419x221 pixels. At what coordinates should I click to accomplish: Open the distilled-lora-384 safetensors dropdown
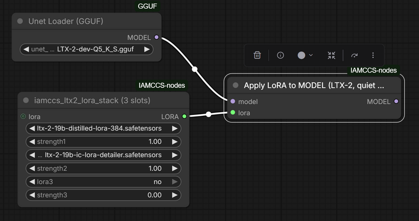(x=103, y=128)
